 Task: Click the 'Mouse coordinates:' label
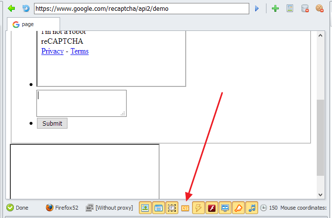(303, 208)
